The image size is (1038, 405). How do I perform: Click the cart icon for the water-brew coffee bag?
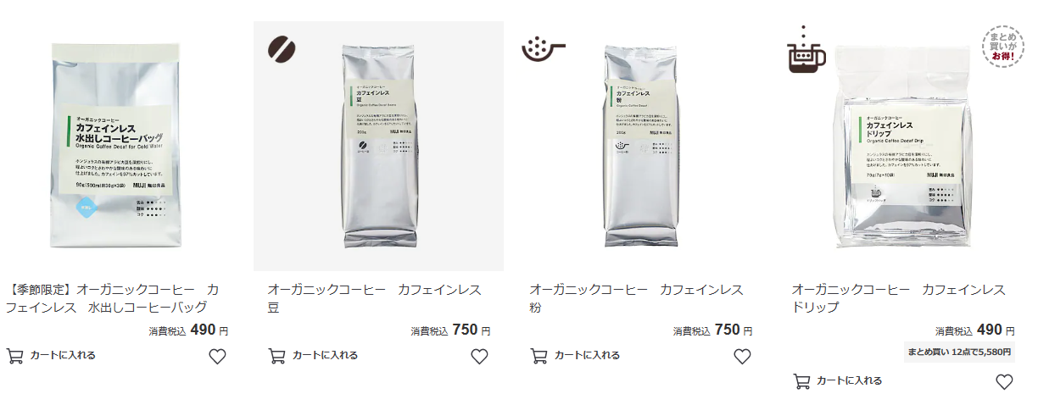click(x=14, y=356)
